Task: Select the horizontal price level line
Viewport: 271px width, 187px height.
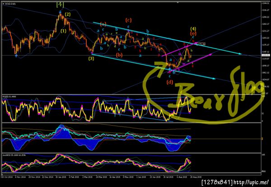Action: click(x=131, y=55)
